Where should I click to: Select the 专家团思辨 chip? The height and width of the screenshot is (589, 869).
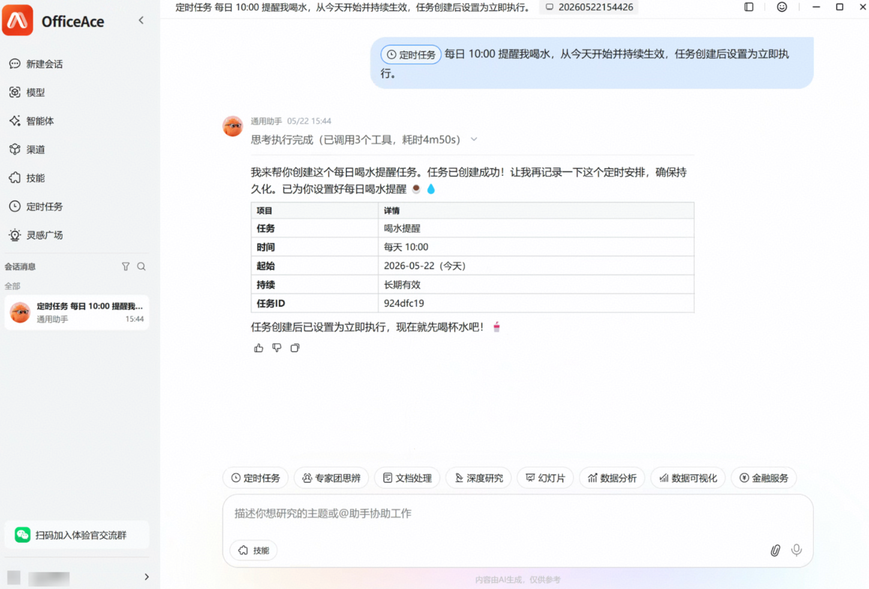pos(331,478)
